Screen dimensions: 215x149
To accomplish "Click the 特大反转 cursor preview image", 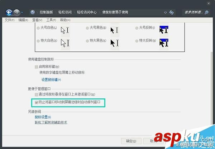I will click(x=164, y=43).
